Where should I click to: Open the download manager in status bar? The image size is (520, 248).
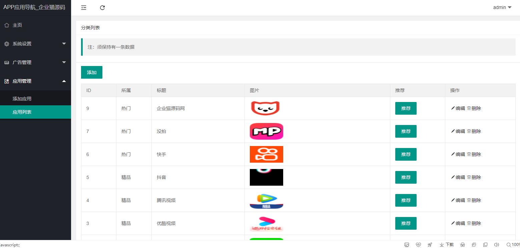click(447, 245)
